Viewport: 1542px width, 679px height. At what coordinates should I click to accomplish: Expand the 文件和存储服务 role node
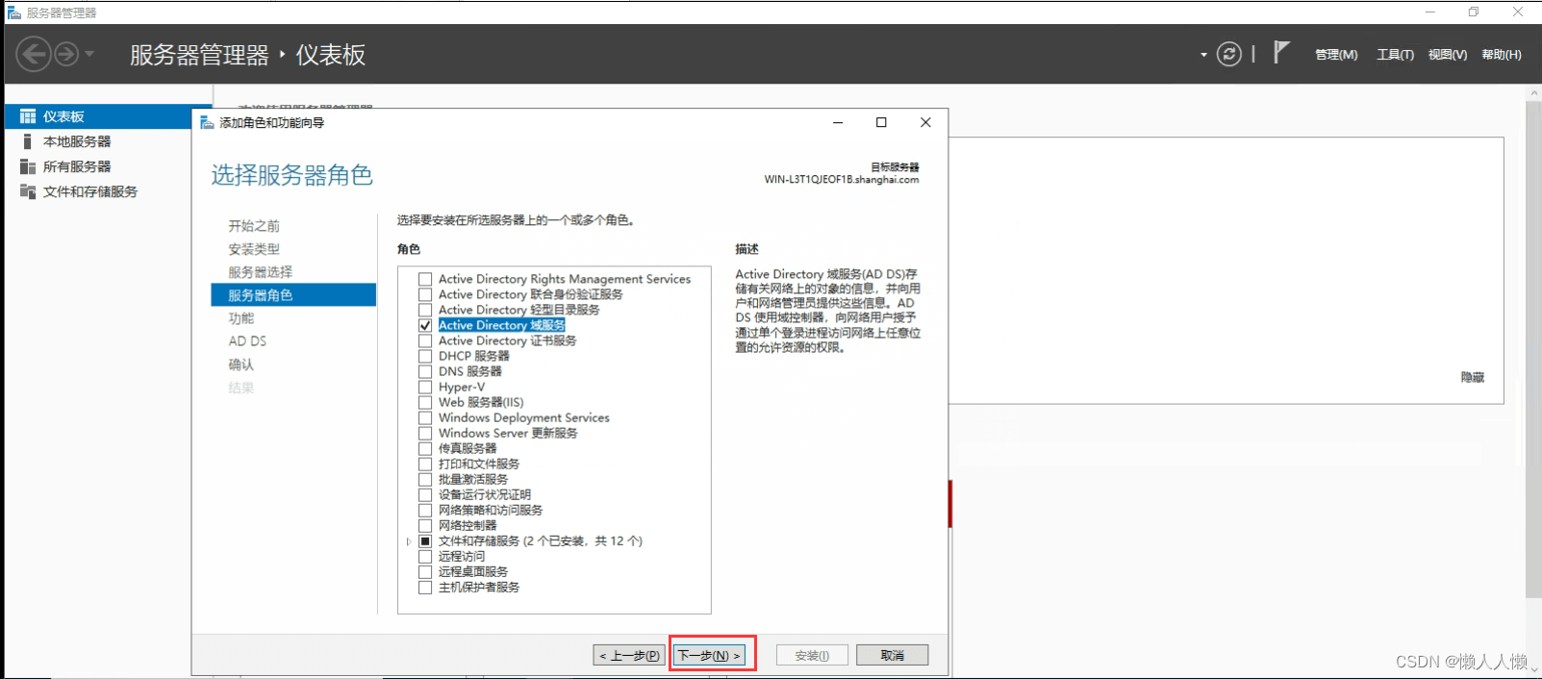[x=409, y=541]
